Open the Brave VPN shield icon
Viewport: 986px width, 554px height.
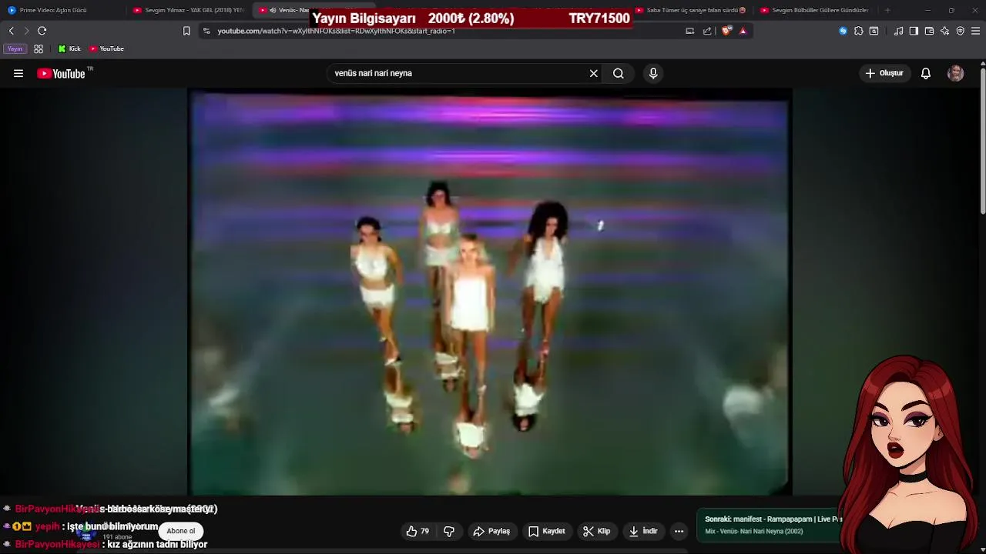961,31
